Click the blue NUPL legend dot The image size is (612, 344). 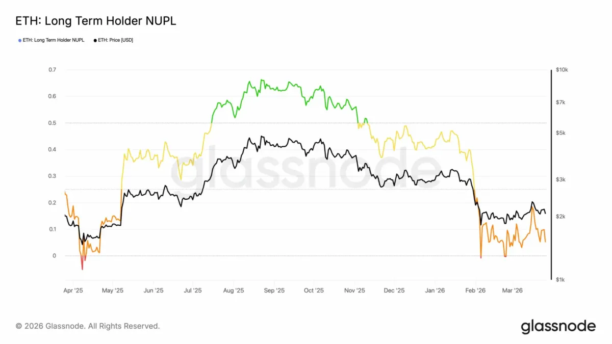(19, 40)
